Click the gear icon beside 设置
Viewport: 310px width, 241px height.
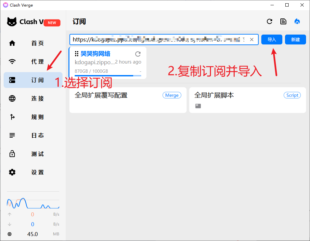click(x=12, y=172)
